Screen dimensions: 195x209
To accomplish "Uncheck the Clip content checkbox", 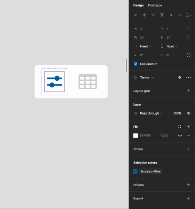I will 136,64.
